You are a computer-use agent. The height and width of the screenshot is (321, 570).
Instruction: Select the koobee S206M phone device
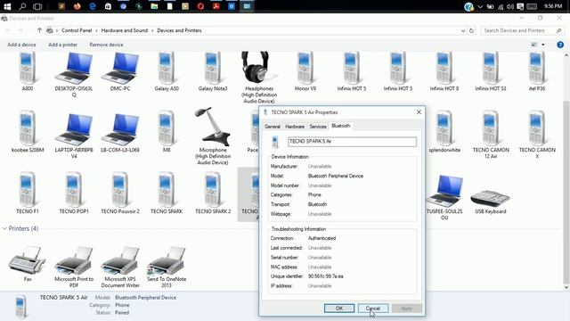click(x=28, y=131)
